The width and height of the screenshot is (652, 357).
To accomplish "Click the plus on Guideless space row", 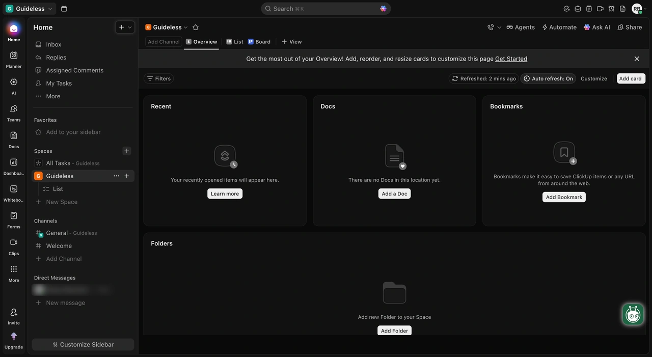I will (127, 176).
